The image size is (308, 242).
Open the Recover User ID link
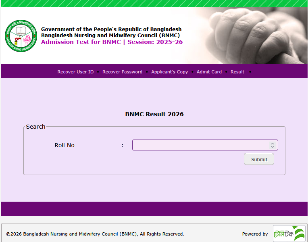click(75, 72)
